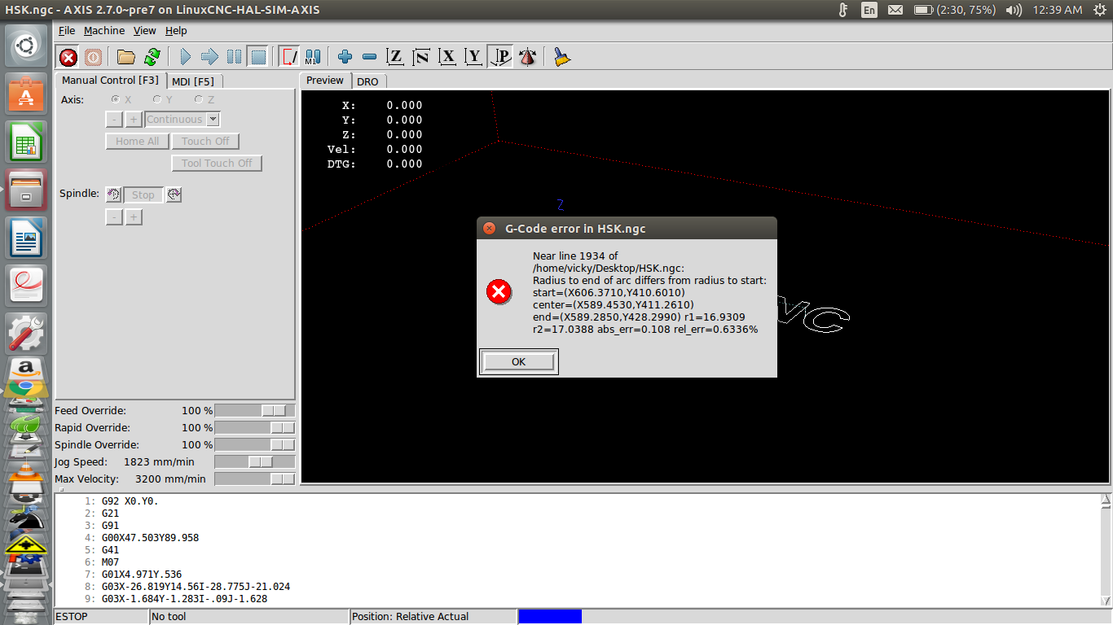
Task: Open the View menu
Action: point(145,31)
